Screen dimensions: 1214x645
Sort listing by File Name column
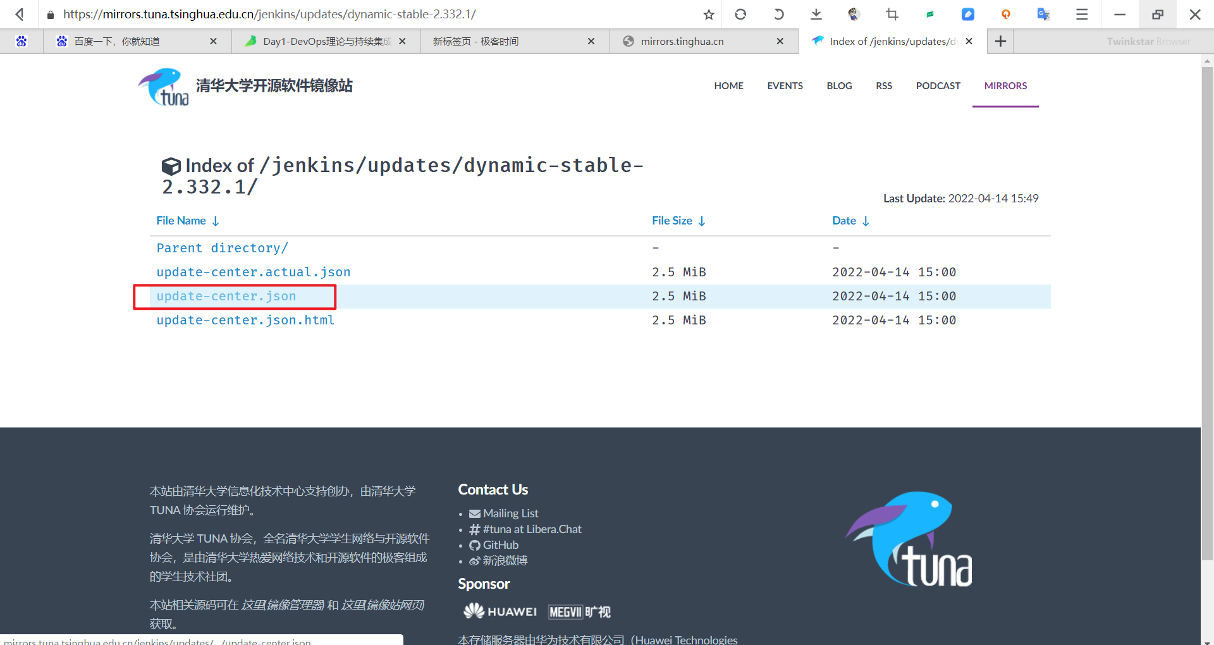click(188, 221)
